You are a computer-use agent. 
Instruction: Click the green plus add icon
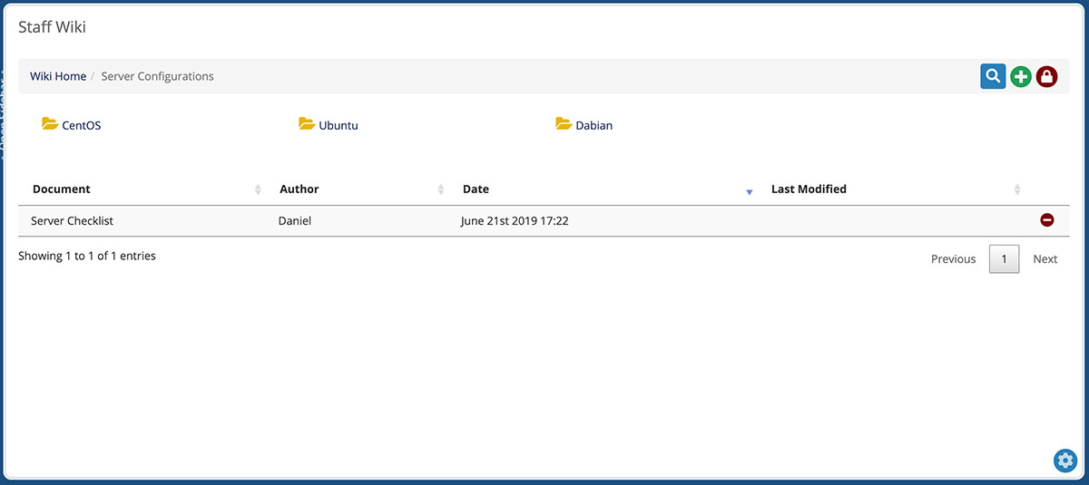[1021, 77]
